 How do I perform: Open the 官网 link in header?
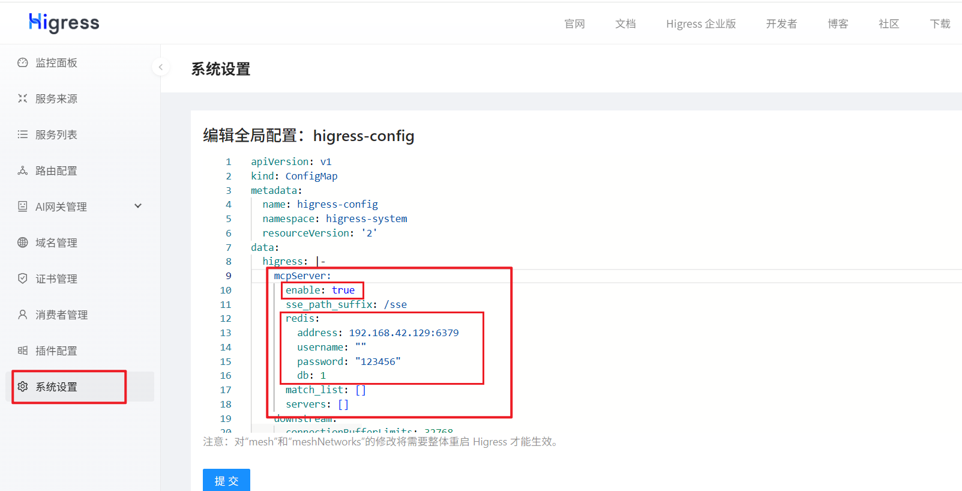click(x=574, y=24)
